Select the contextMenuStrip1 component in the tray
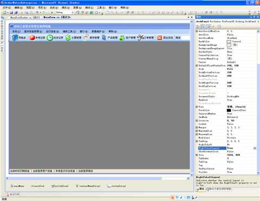Image resolution: width=260 pixels, height=201 pixels. pos(88,186)
